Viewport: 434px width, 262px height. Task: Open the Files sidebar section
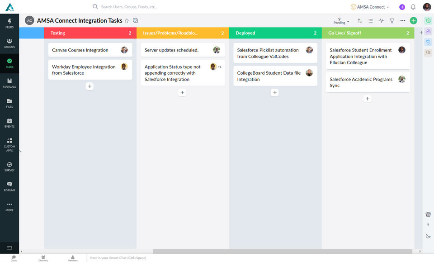tap(9, 103)
